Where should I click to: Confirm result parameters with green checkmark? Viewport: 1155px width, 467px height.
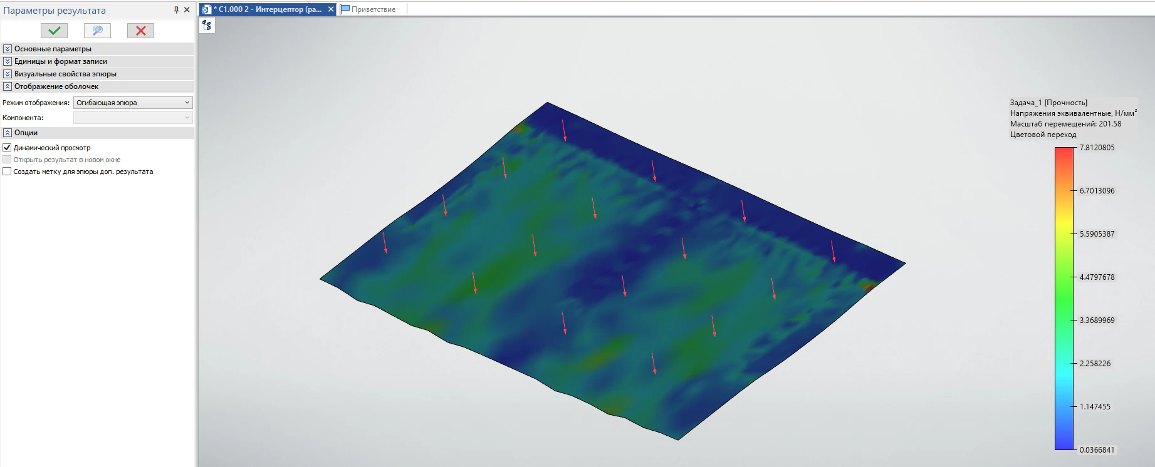point(55,31)
